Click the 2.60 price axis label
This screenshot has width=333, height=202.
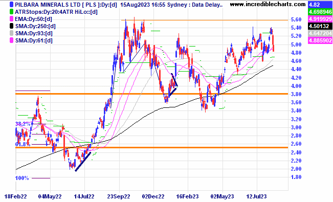[296, 144]
